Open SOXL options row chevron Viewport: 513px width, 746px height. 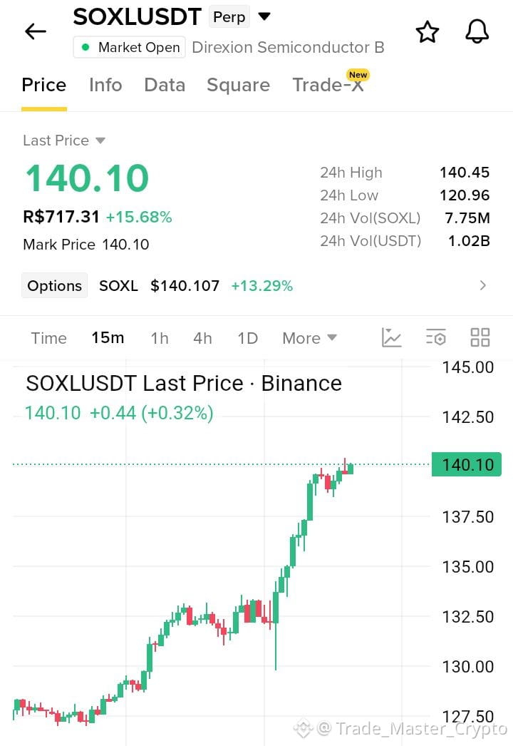point(482,285)
